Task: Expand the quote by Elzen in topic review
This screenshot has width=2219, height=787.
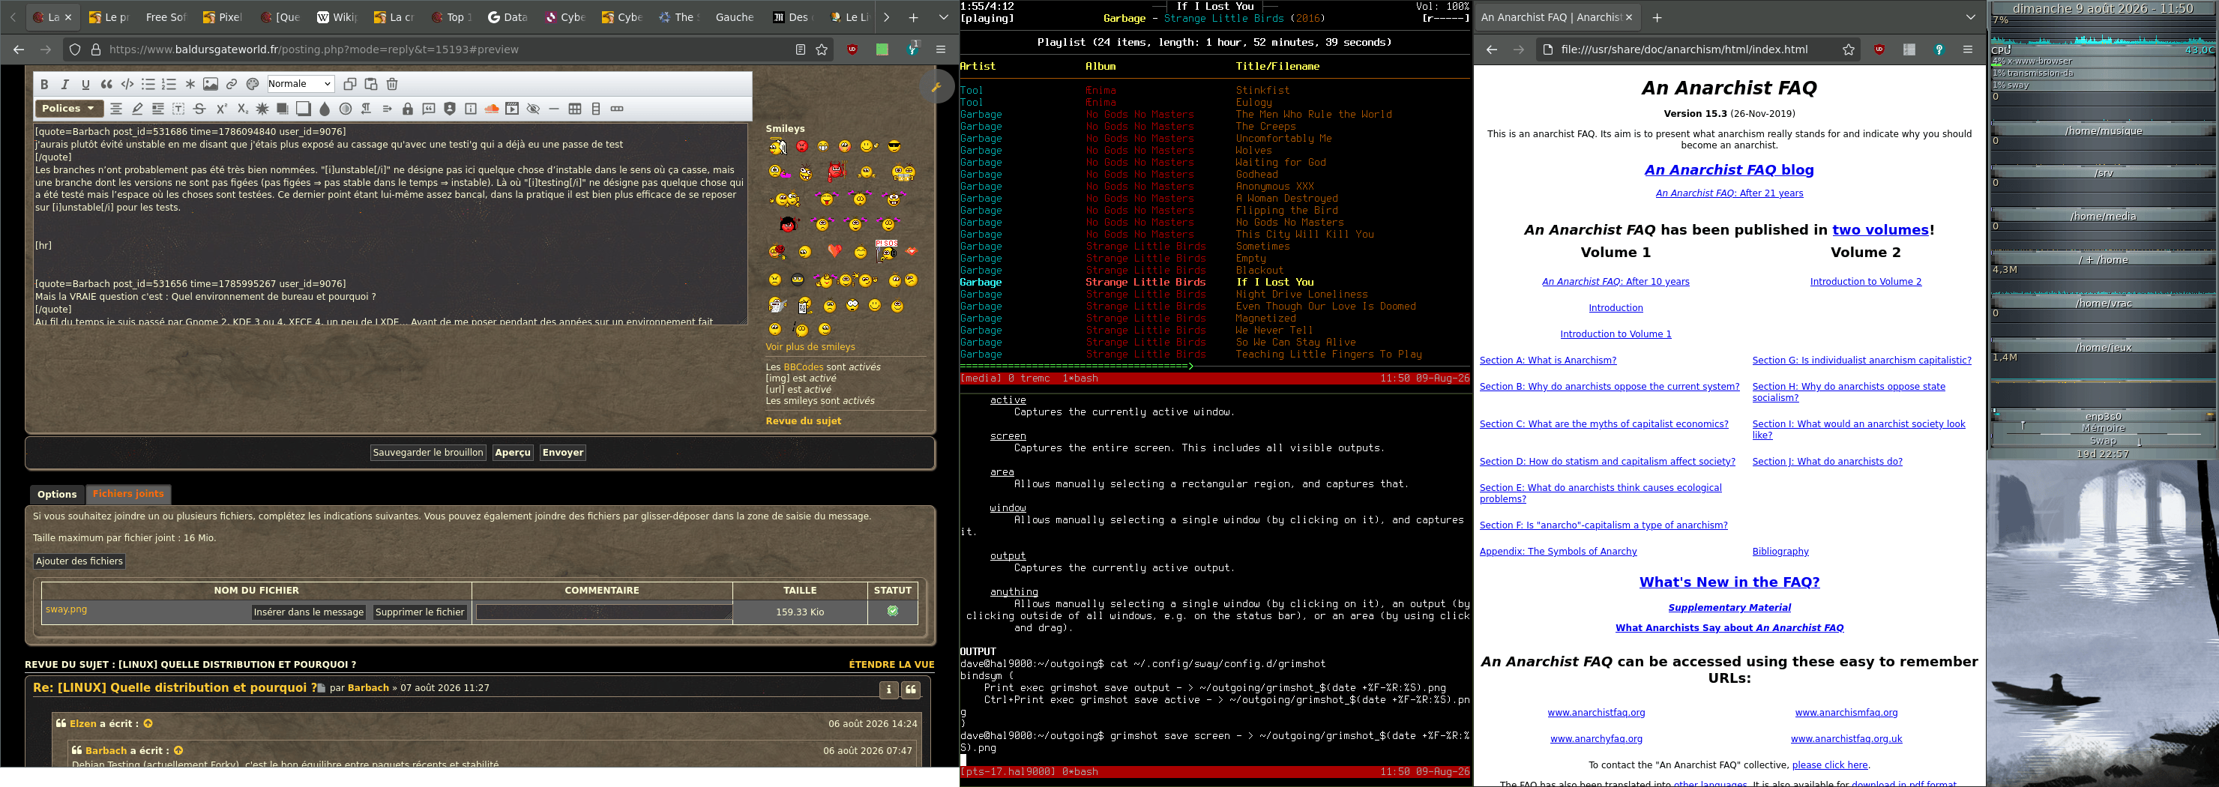Action: pos(148,724)
